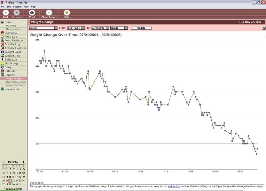Click the 07/29 x-axis label
266x191 pixels.
coord(65,172)
